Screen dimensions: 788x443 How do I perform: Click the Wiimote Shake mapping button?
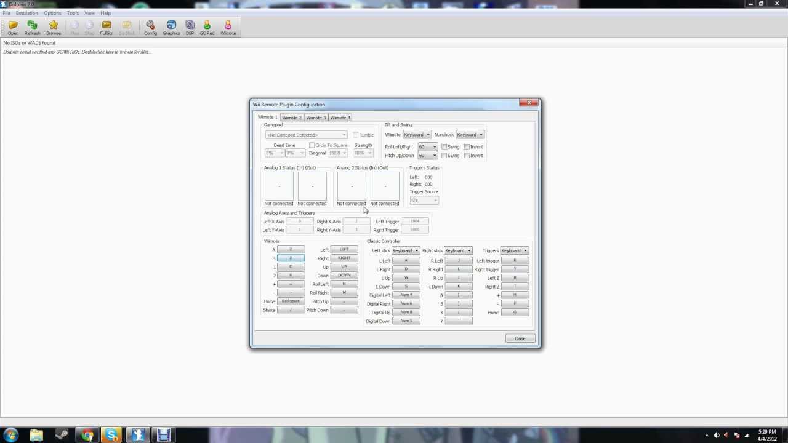[x=291, y=310]
